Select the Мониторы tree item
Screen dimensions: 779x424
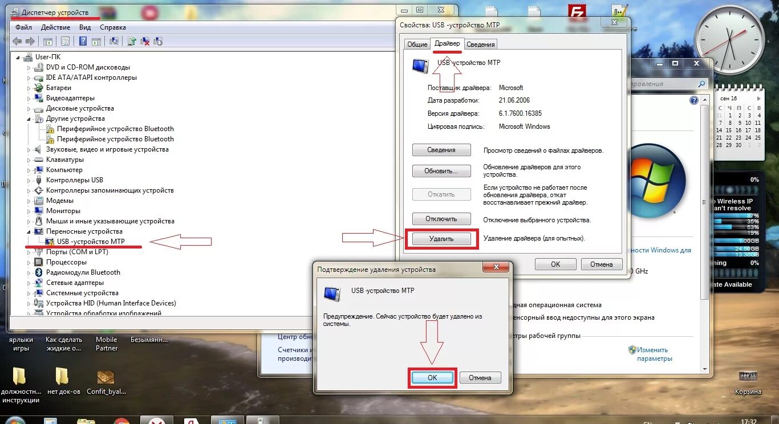pyautogui.click(x=63, y=211)
